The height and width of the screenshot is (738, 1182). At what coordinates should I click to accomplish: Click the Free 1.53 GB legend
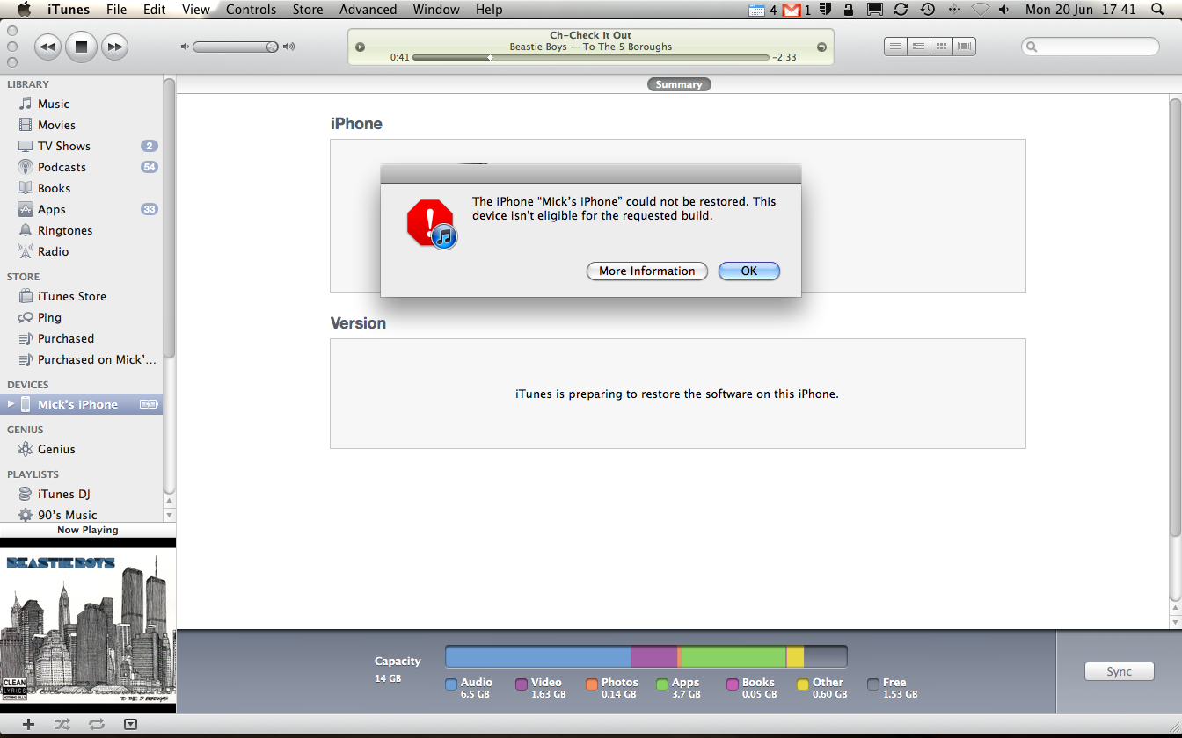[893, 687]
